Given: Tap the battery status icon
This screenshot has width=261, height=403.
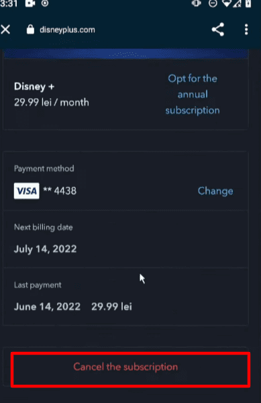Looking at the screenshot, I should pyautogui.click(x=248, y=3).
